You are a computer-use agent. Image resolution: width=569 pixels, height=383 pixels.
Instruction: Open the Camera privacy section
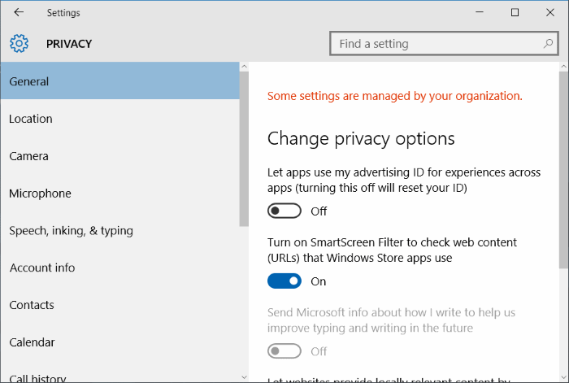tap(119, 156)
